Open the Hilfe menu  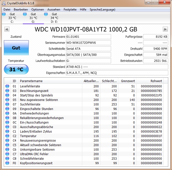coord(83,10)
